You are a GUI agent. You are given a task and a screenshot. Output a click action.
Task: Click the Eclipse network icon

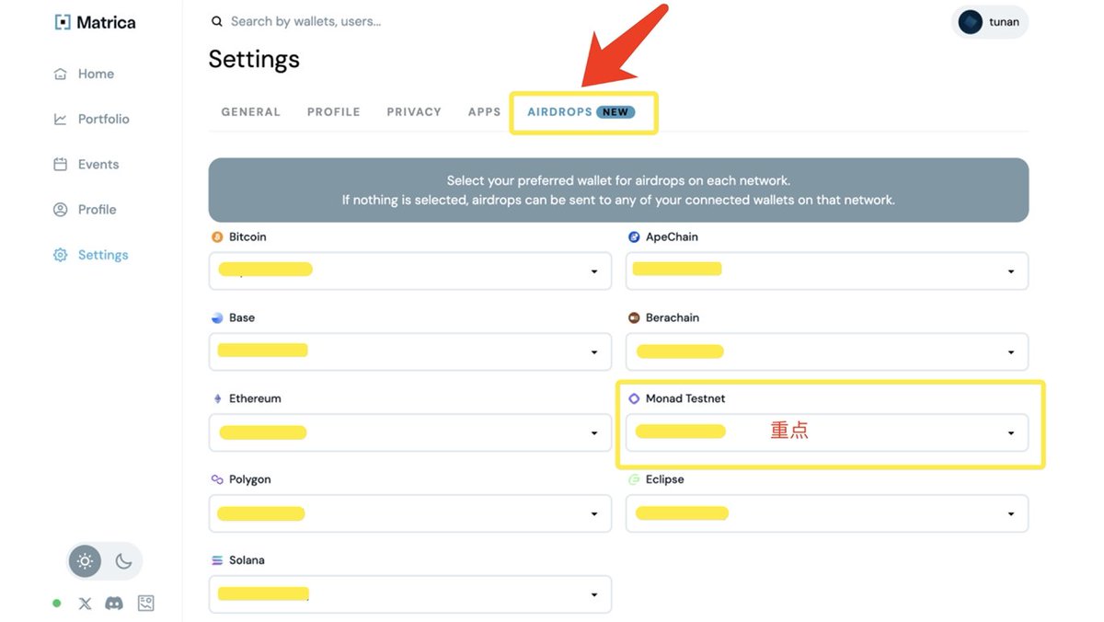coord(634,479)
